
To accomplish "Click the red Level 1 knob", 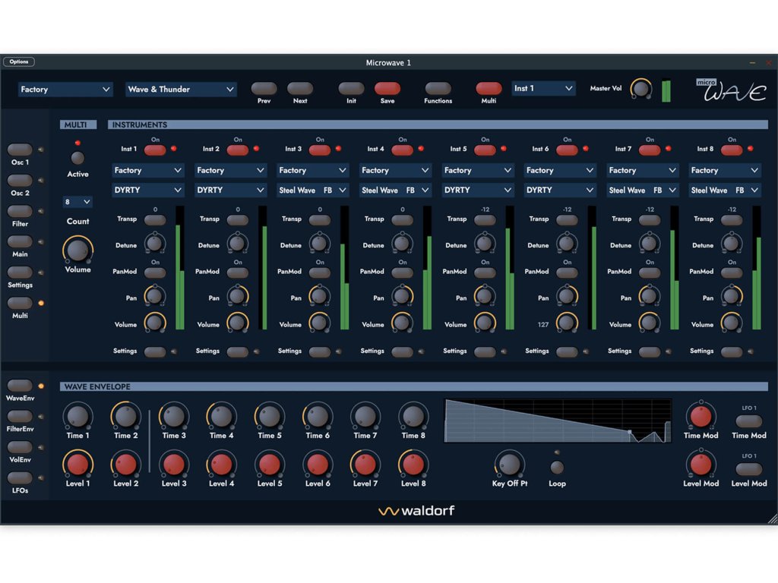I will coord(78,465).
